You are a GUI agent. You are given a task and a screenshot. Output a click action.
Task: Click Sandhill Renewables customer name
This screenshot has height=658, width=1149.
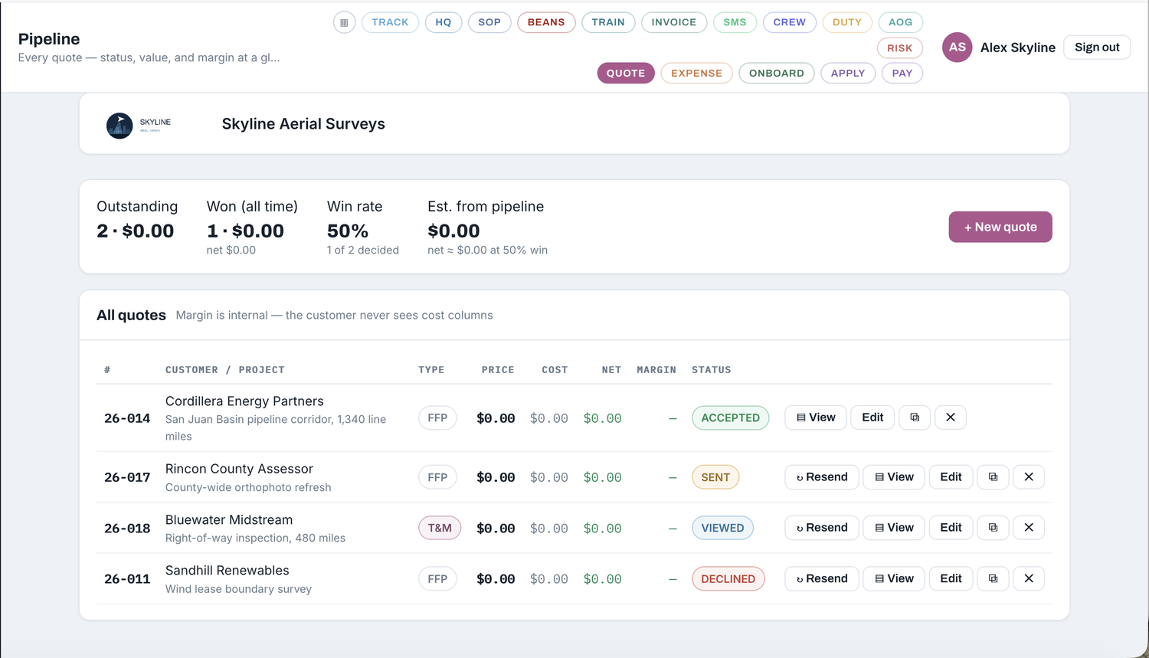click(x=228, y=571)
